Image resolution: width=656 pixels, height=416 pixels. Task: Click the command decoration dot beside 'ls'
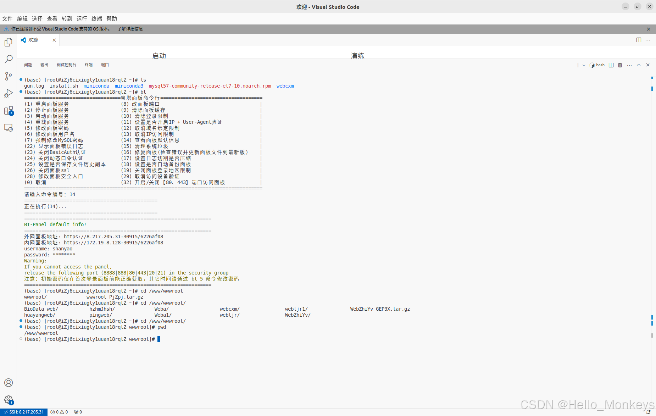[x=21, y=79]
